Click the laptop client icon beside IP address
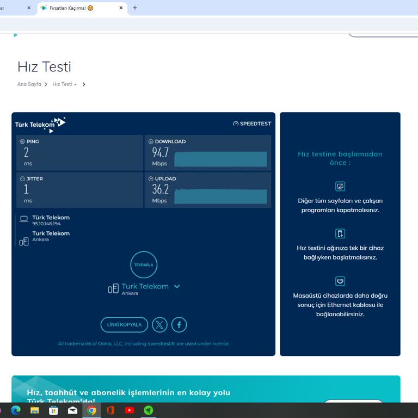The image size is (418, 418). [24, 219]
